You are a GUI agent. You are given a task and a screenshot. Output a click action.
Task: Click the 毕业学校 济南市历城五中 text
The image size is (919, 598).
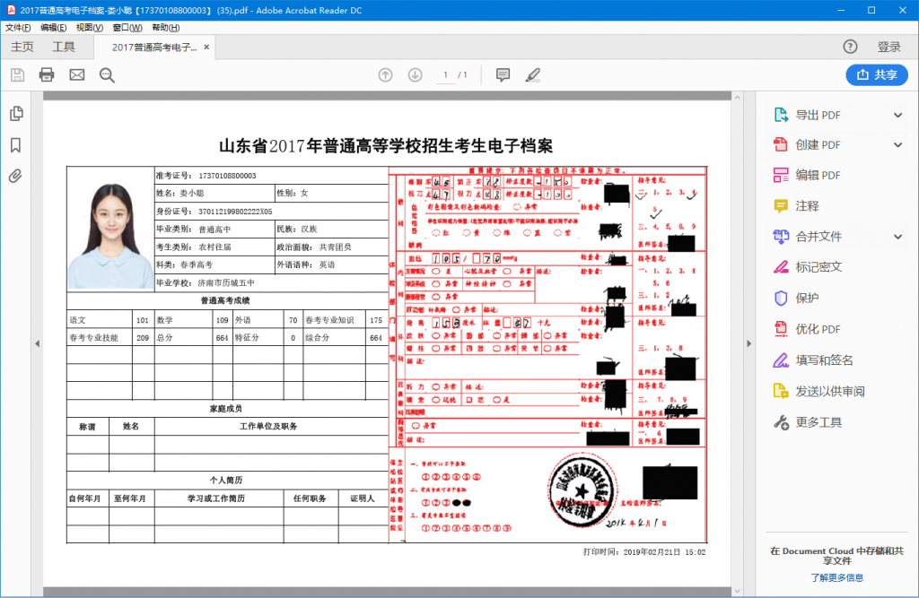tap(206, 283)
